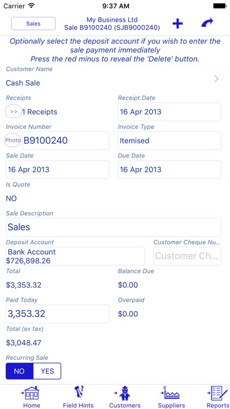Click the Sale Description text field
Image resolution: width=230 pixels, height=409 pixels.
113,227
